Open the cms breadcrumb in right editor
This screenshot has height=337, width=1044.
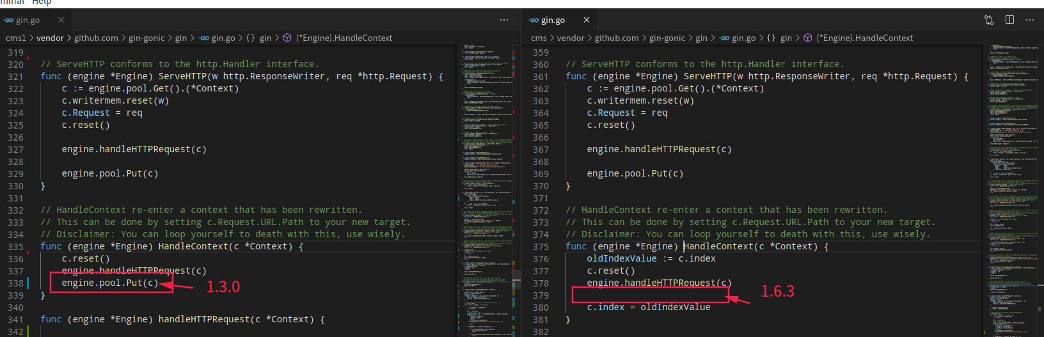click(539, 38)
